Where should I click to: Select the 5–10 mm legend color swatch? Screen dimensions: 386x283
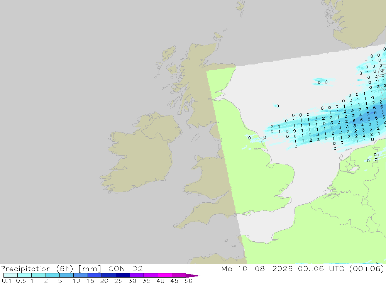[x=66, y=275]
